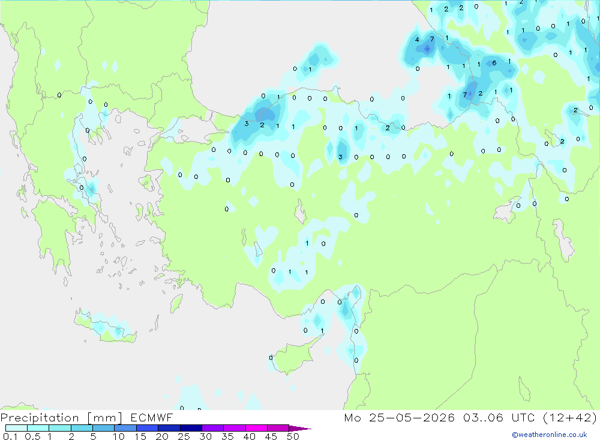This screenshot has width=600, height=440.
Task: Select the 20–25 mm legend color swatch
Action: (169, 428)
